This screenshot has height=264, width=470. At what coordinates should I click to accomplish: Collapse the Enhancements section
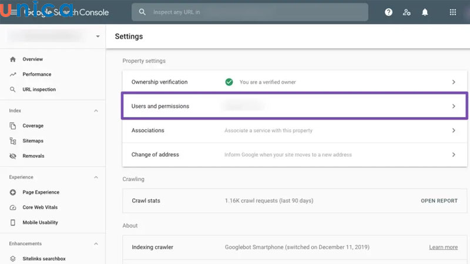96,243
